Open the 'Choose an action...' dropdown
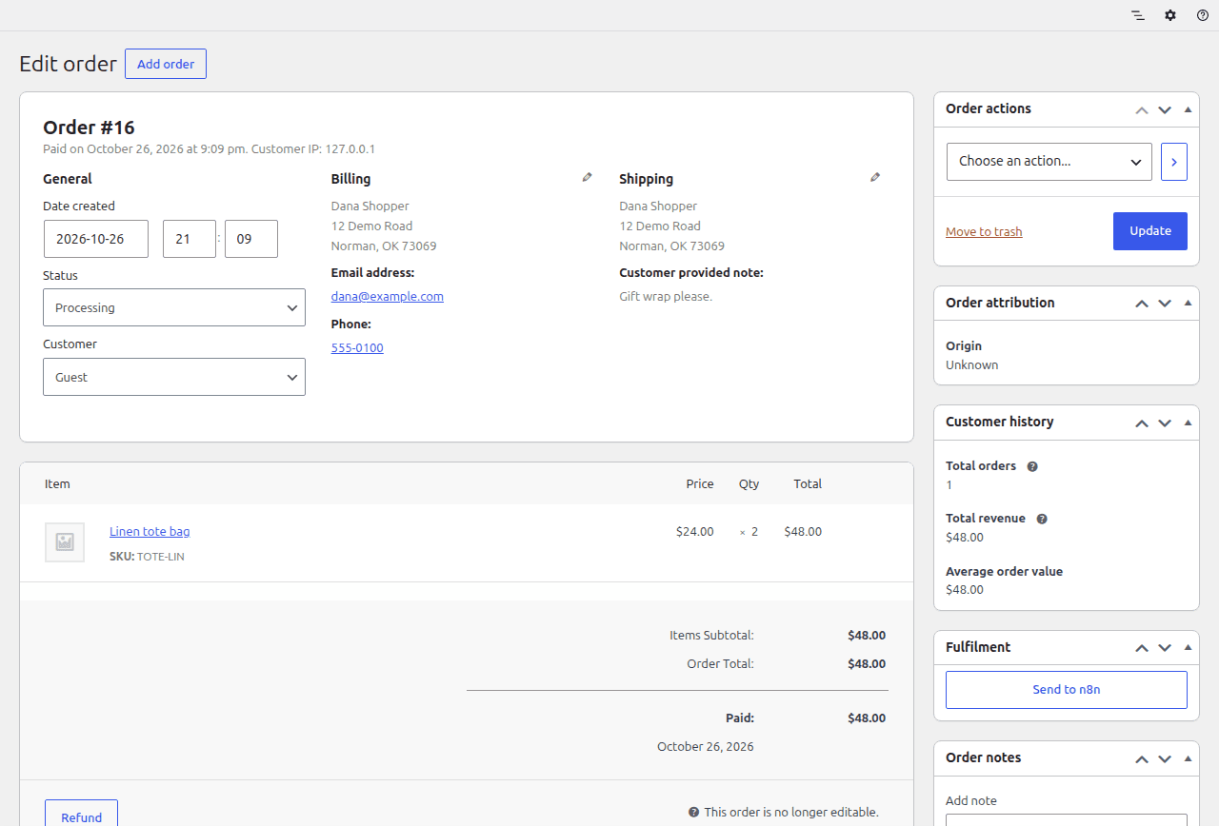The height and width of the screenshot is (826, 1219). pyautogui.click(x=1049, y=162)
